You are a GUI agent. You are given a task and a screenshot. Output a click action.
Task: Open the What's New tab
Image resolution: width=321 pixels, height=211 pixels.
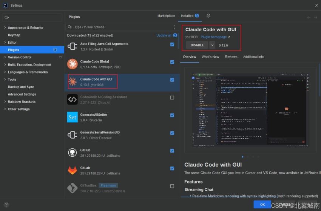[210, 57]
